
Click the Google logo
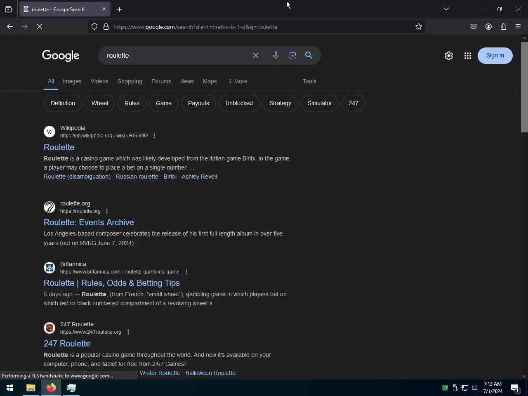(x=61, y=56)
